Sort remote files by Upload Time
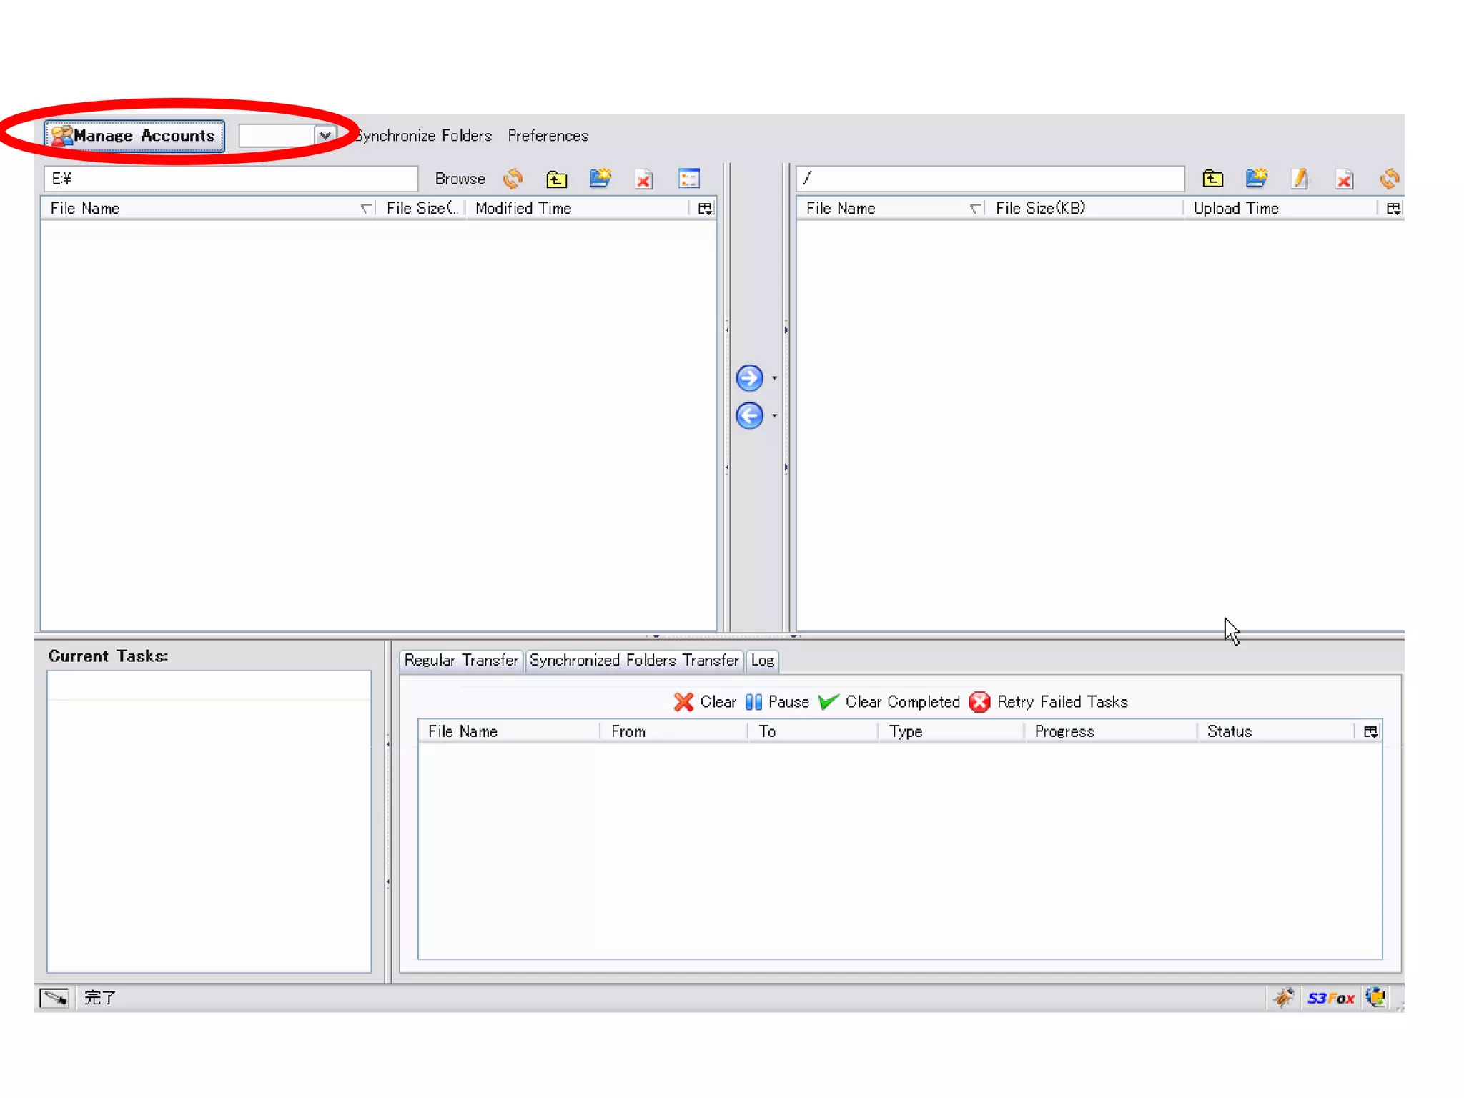The image size is (1464, 1098). 1280,209
